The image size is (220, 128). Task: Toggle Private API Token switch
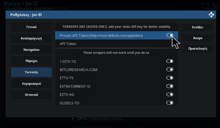[170, 35]
